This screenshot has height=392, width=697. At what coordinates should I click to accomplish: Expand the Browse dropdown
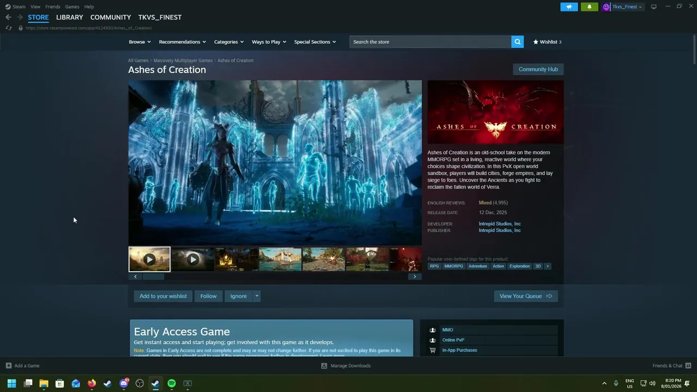click(139, 42)
